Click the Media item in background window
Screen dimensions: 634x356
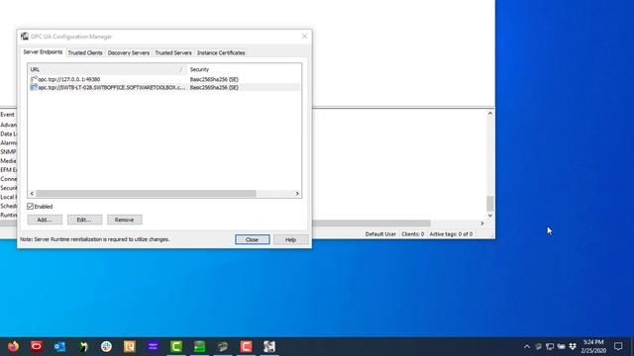click(x=8, y=161)
